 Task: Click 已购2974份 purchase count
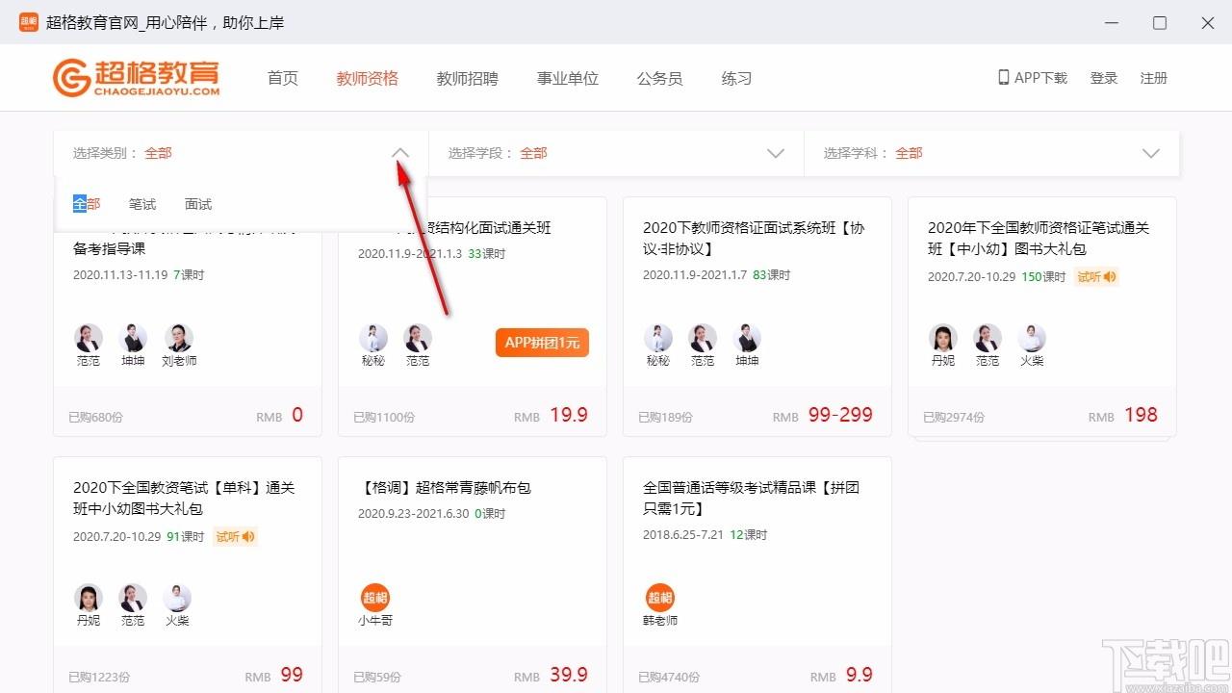954,418
